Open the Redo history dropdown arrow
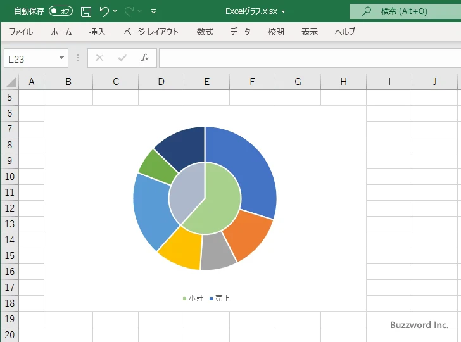Viewport: 461px width, 342px height. tap(140, 11)
